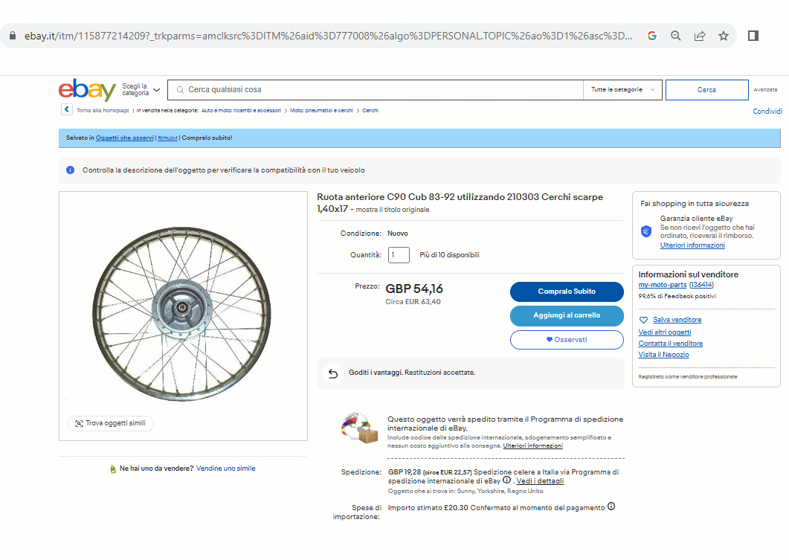Toggle browser side panel icon
Viewport: 789px width, 560px height.
point(753,36)
